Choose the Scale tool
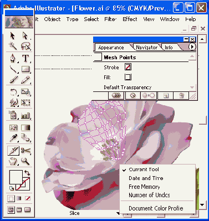Image resolution: width=209 pixels, height=221 pixels. pyautogui.click(x=26, y=92)
